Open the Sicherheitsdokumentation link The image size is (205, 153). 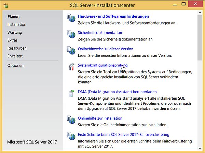[x=100, y=33]
